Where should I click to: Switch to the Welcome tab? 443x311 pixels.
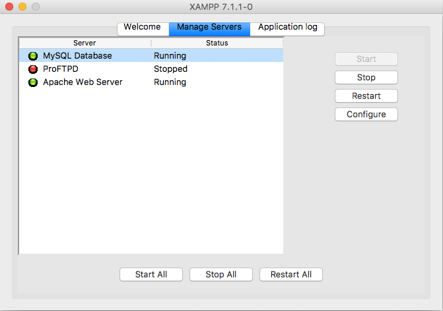tap(143, 28)
